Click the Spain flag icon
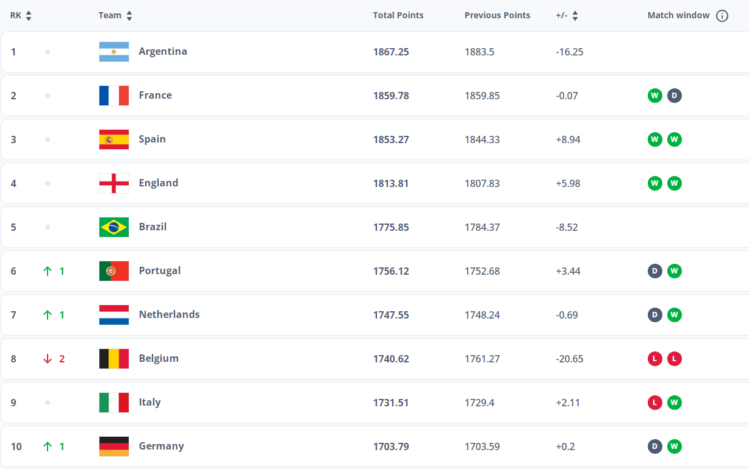 (114, 139)
